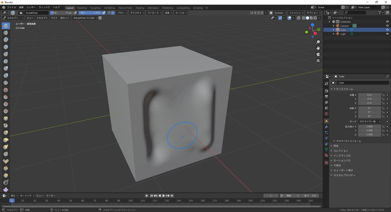
Task: Click the play animation button in timeline
Action: click(164, 196)
